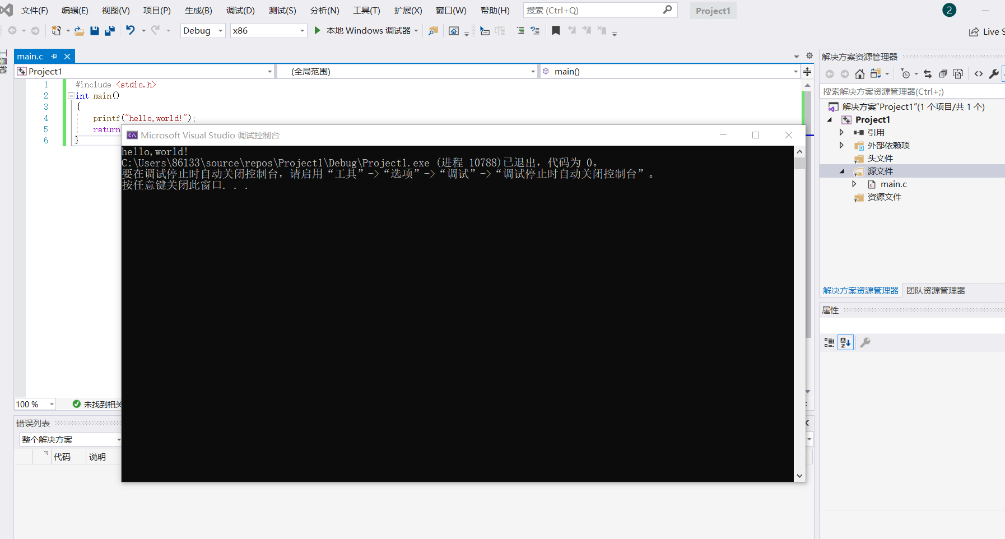Click the editor split-window icon
Viewport: 1005px width, 539px height.
(x=807, y=71)
